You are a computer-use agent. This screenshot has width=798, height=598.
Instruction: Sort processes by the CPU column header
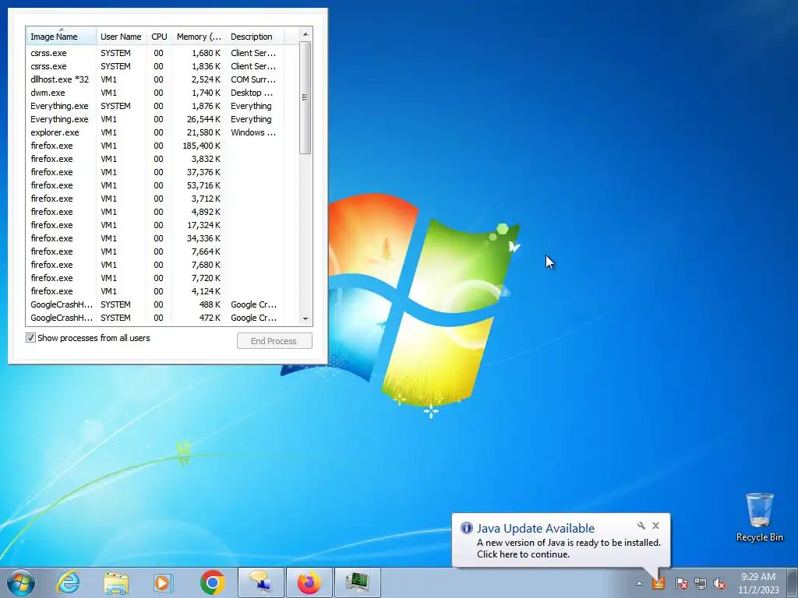pyautogui.click(x=159, y=37)
